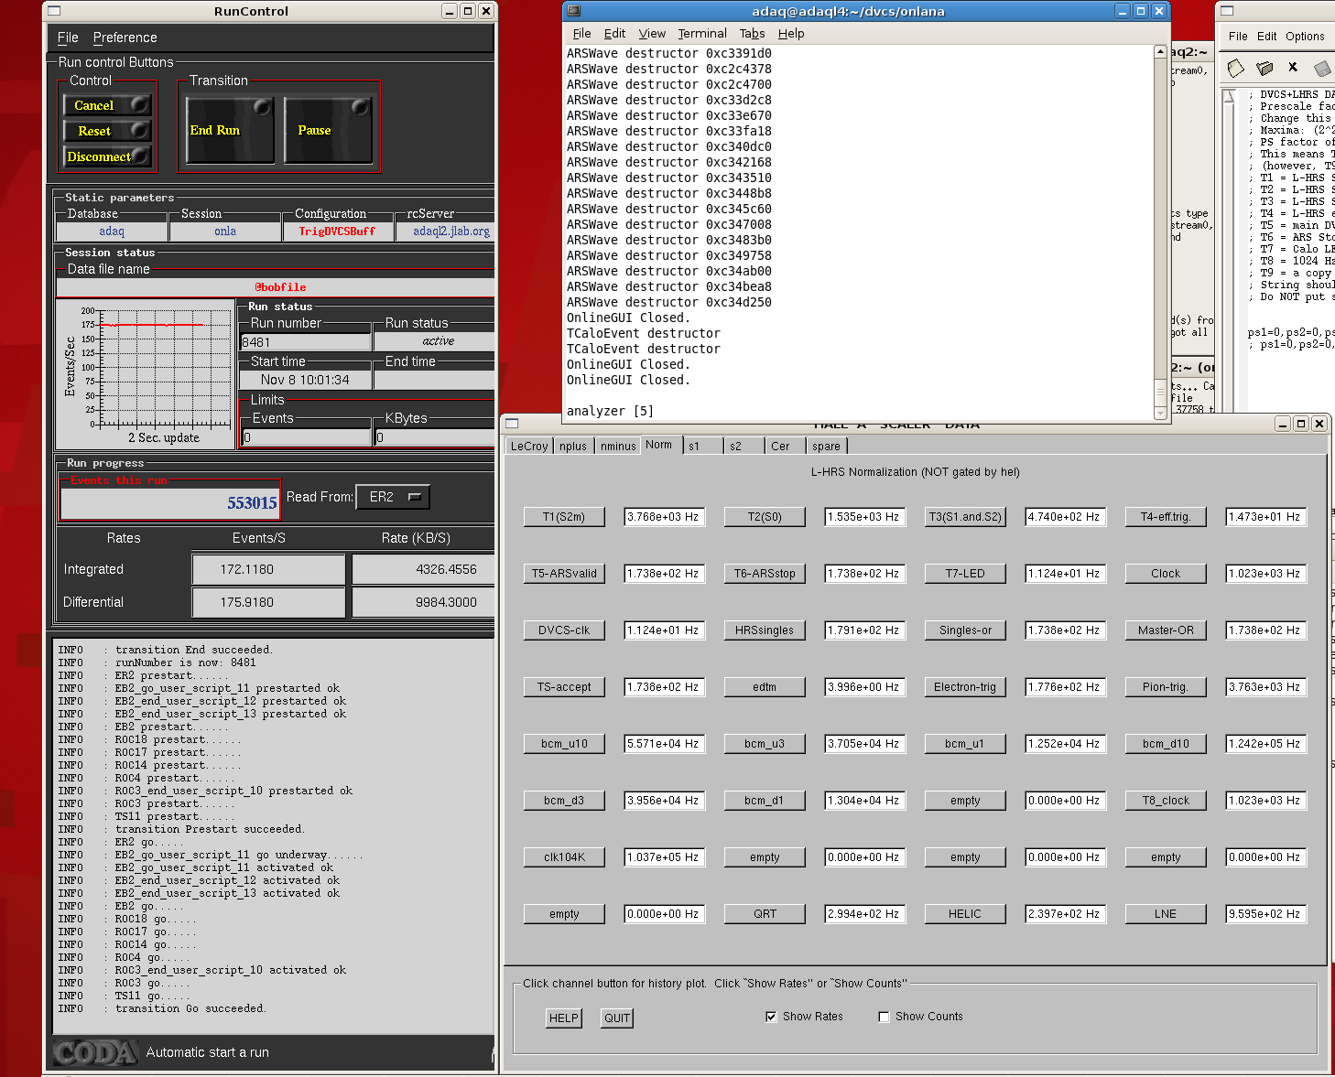Click the 'analyzer [5]' prompt in terminal

click(610, 411)
